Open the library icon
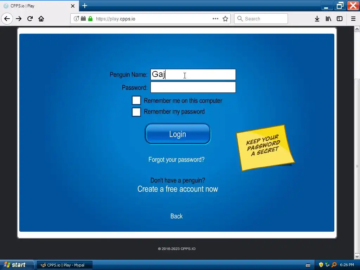The height and width of the screenshot is (270, 360). point(328,19)
